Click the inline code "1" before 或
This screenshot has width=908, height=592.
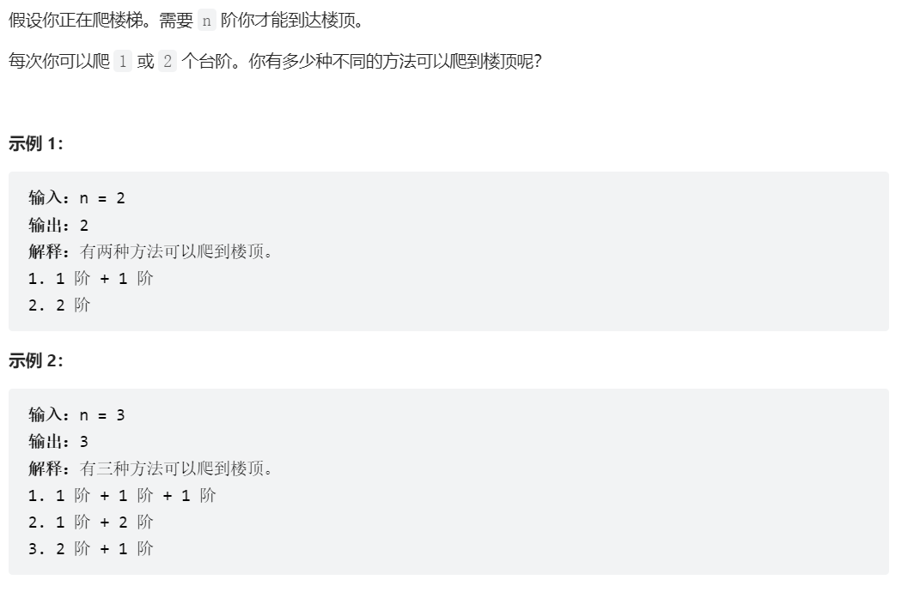click(x=123, y=61)
